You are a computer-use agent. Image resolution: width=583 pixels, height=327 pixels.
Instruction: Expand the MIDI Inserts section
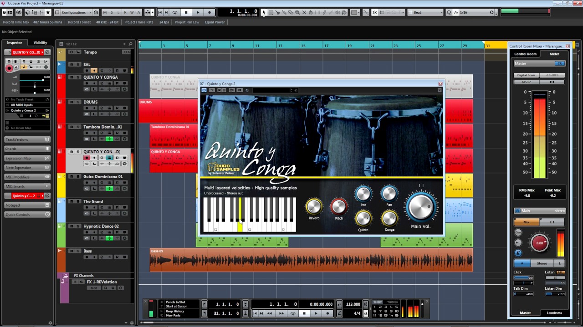27,186
